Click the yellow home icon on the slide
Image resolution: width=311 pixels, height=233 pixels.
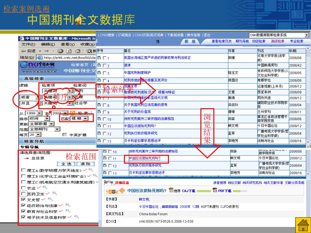click(x=303, y=225)
